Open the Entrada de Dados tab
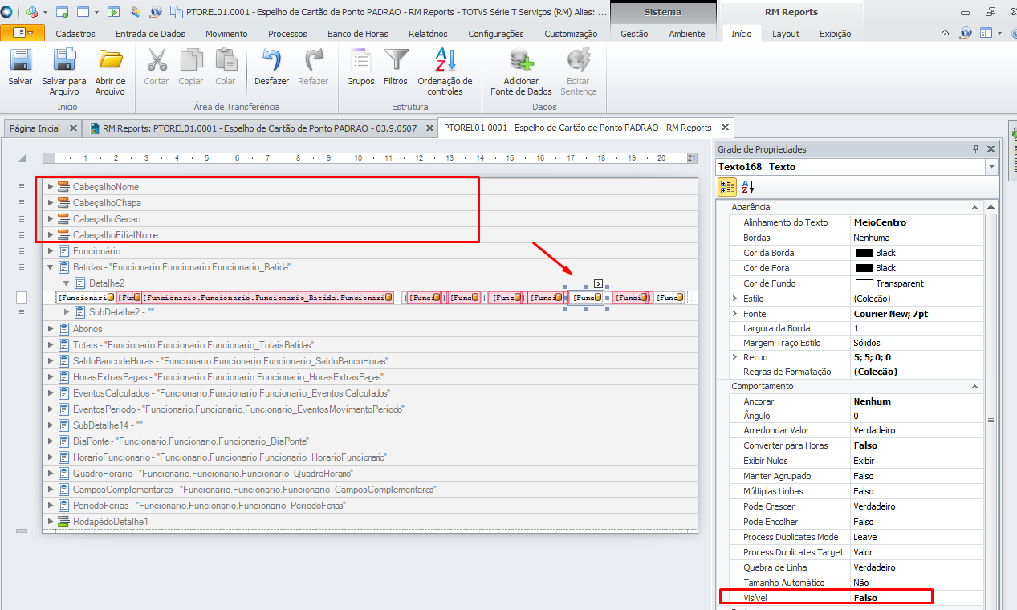The width and height of the screenshot is (1017, 610). [x=150, y=34]
